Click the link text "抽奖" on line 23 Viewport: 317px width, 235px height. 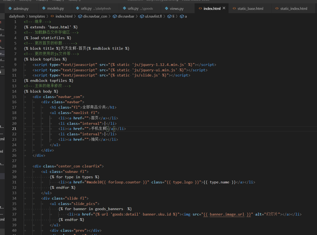tap(95, 140)
